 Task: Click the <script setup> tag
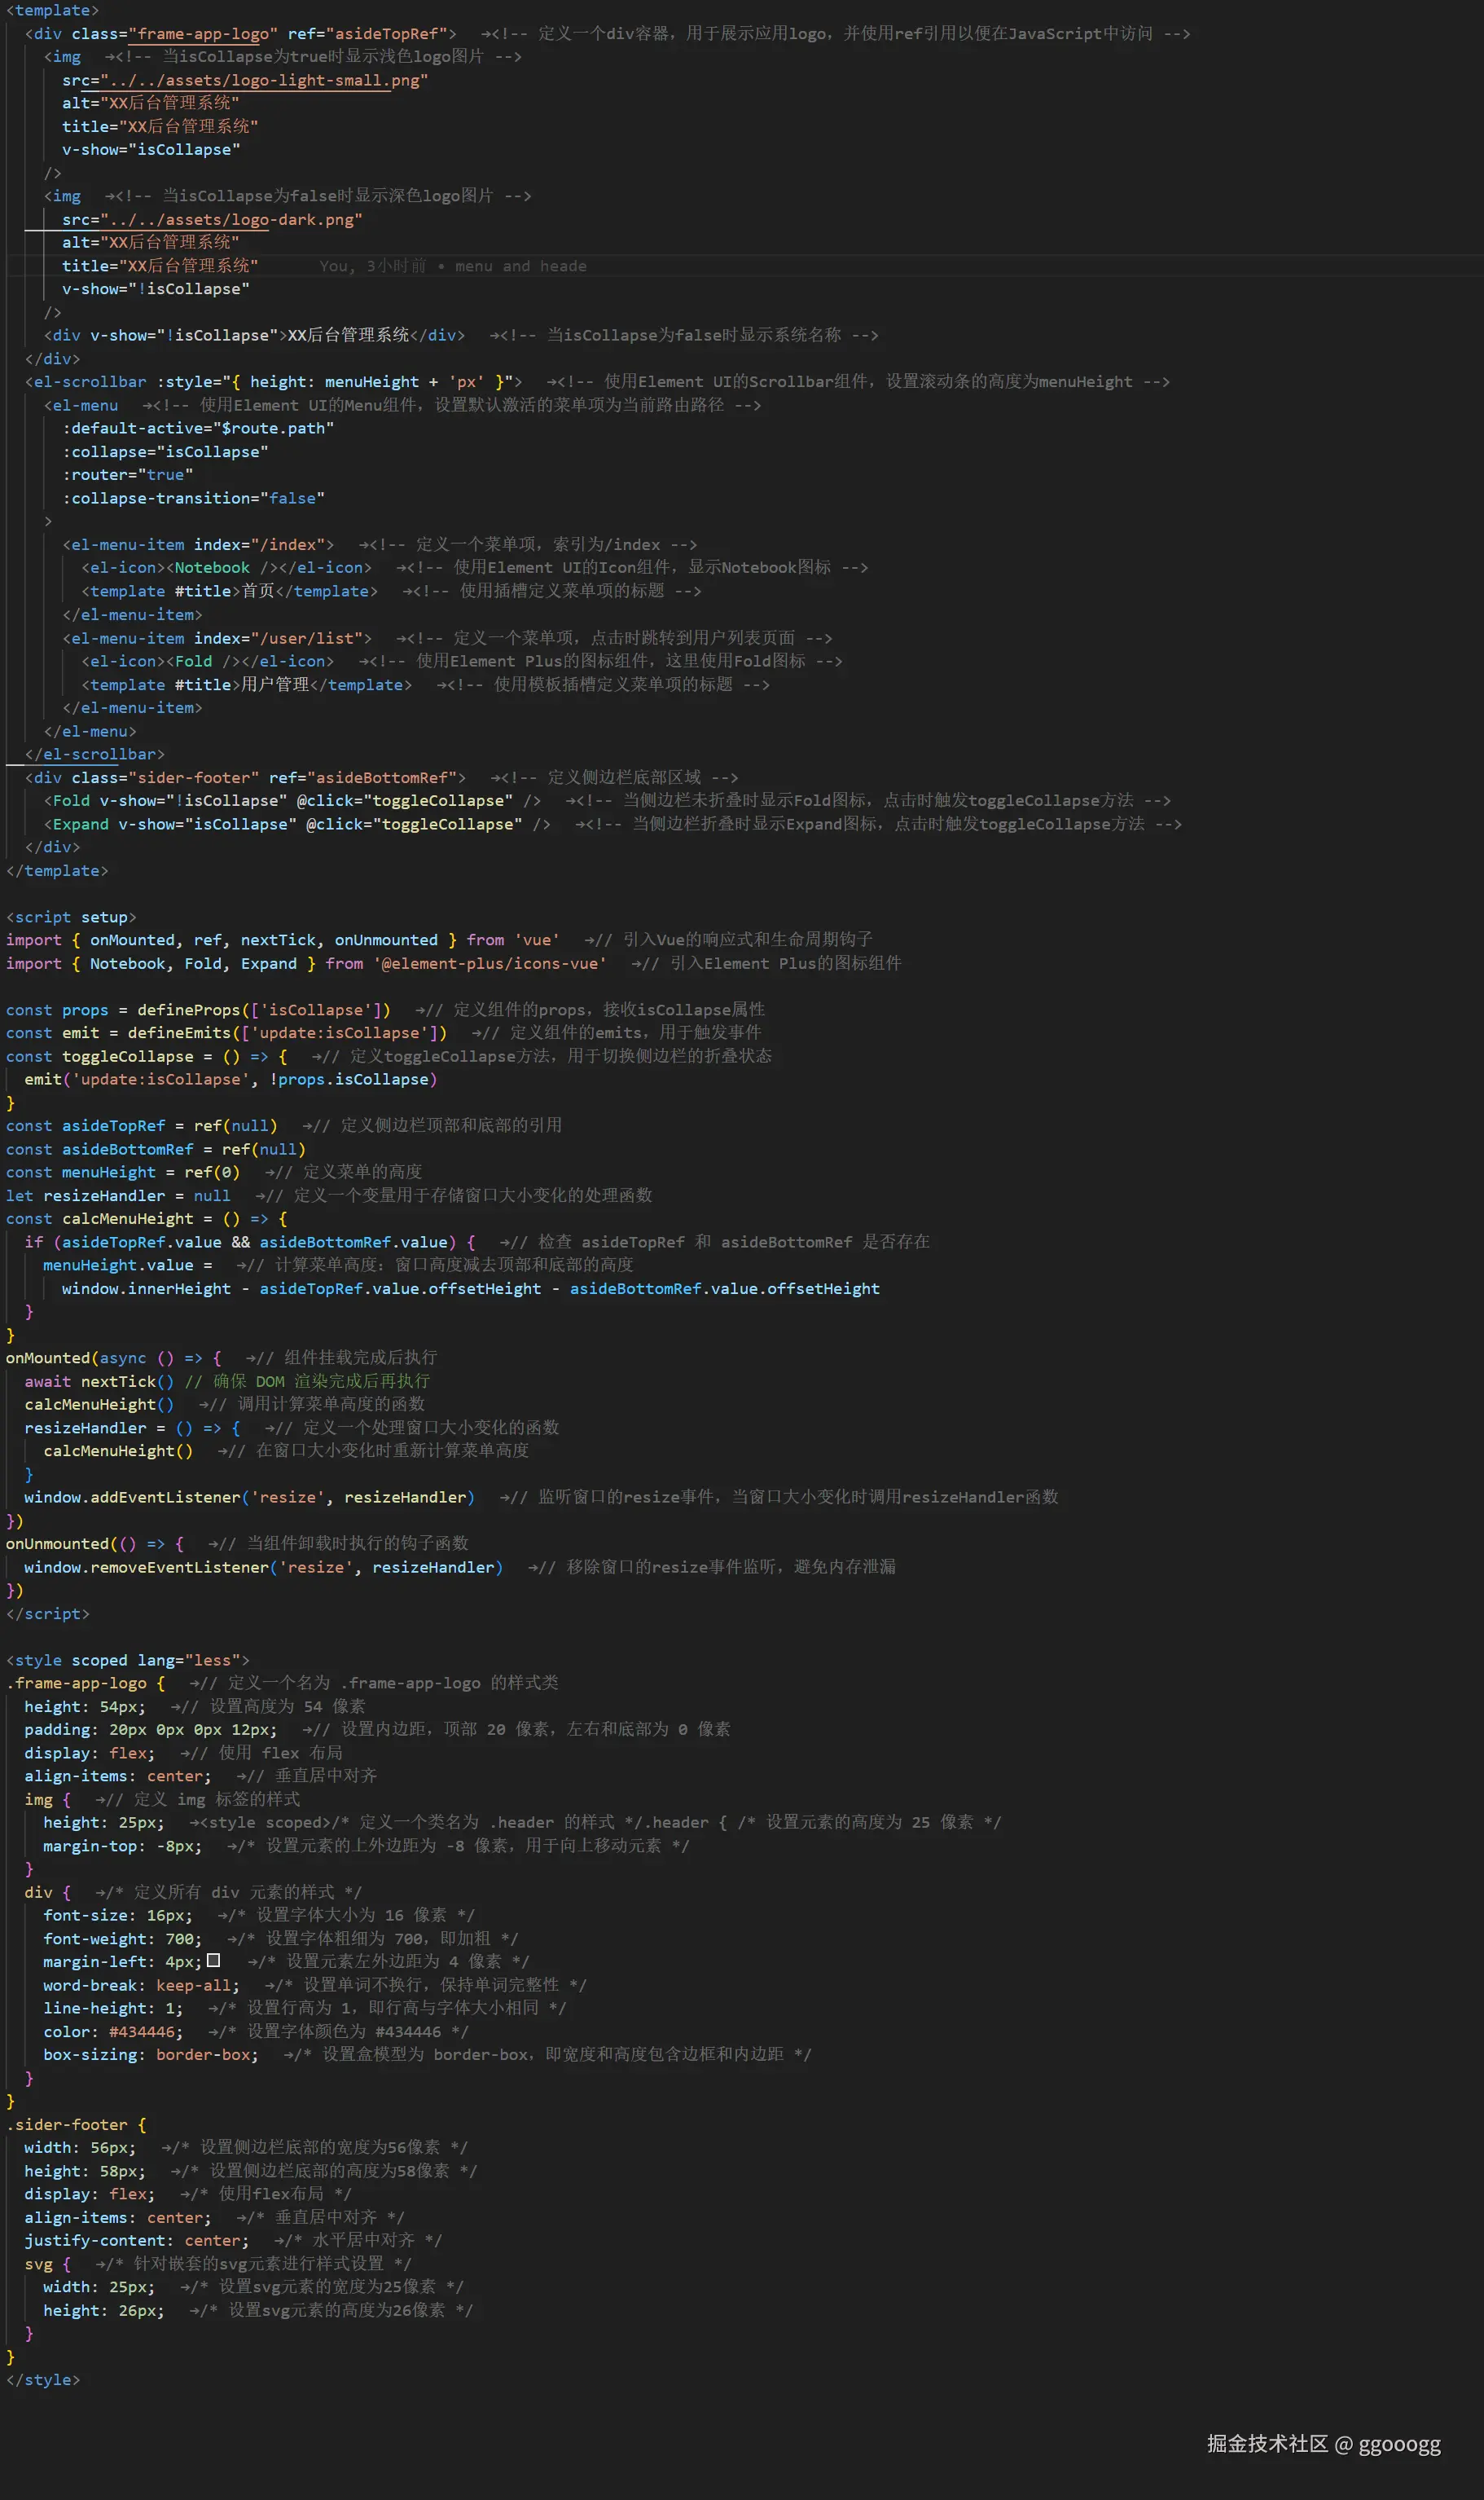tap(71, 918)
